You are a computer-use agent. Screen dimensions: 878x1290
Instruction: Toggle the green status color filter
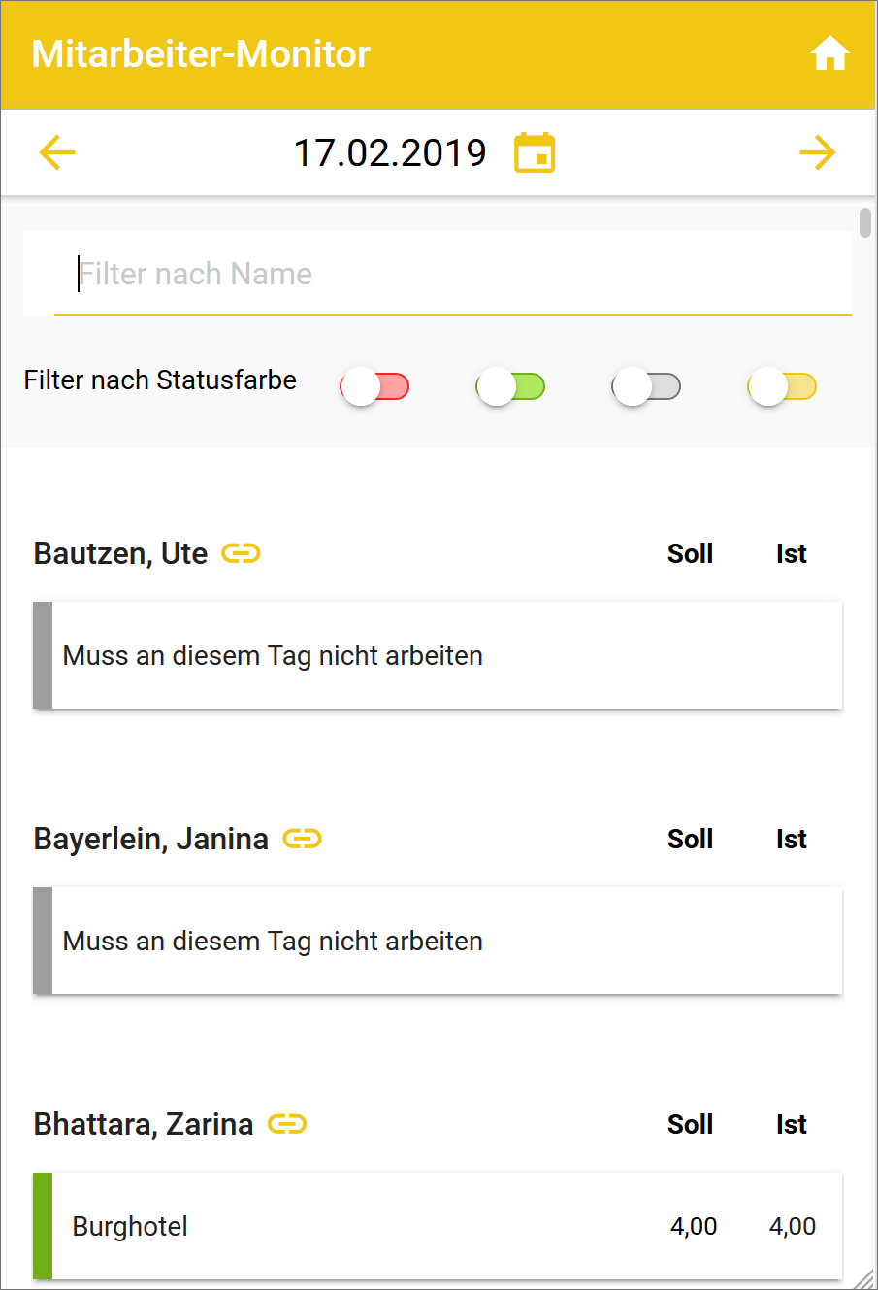point(510,386)
